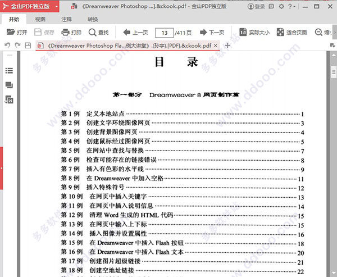Click entry 第 13 例 在网页中输入上下标
Image resolution: width=337 pixels, height=277 pixels.
coord(182,224)
